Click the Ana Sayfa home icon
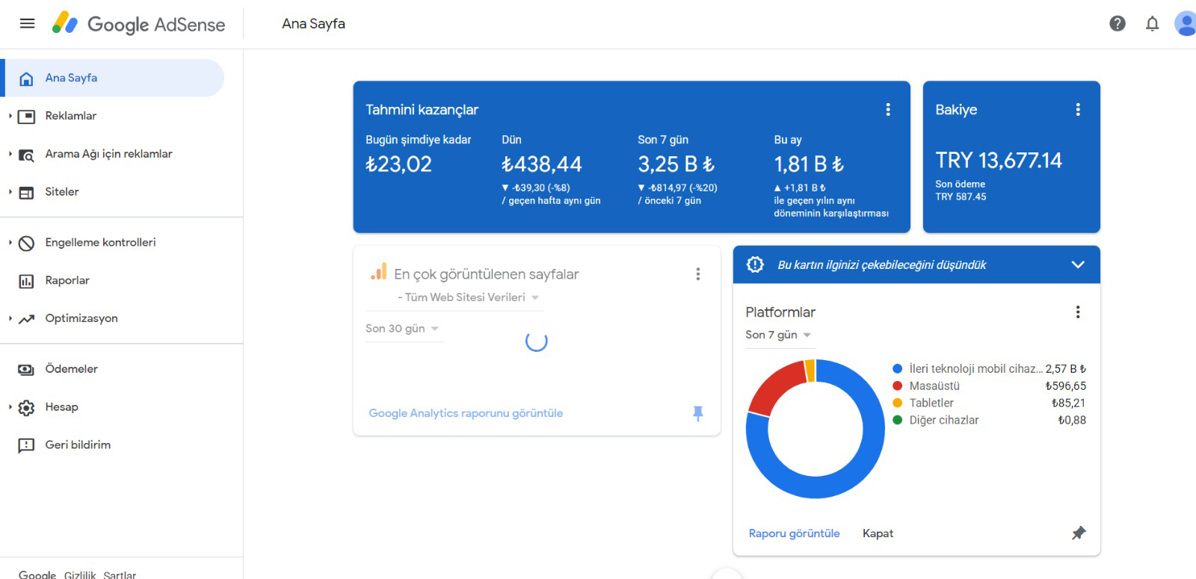This screenshot has height=579, width=1196. [x=26, y=78]
